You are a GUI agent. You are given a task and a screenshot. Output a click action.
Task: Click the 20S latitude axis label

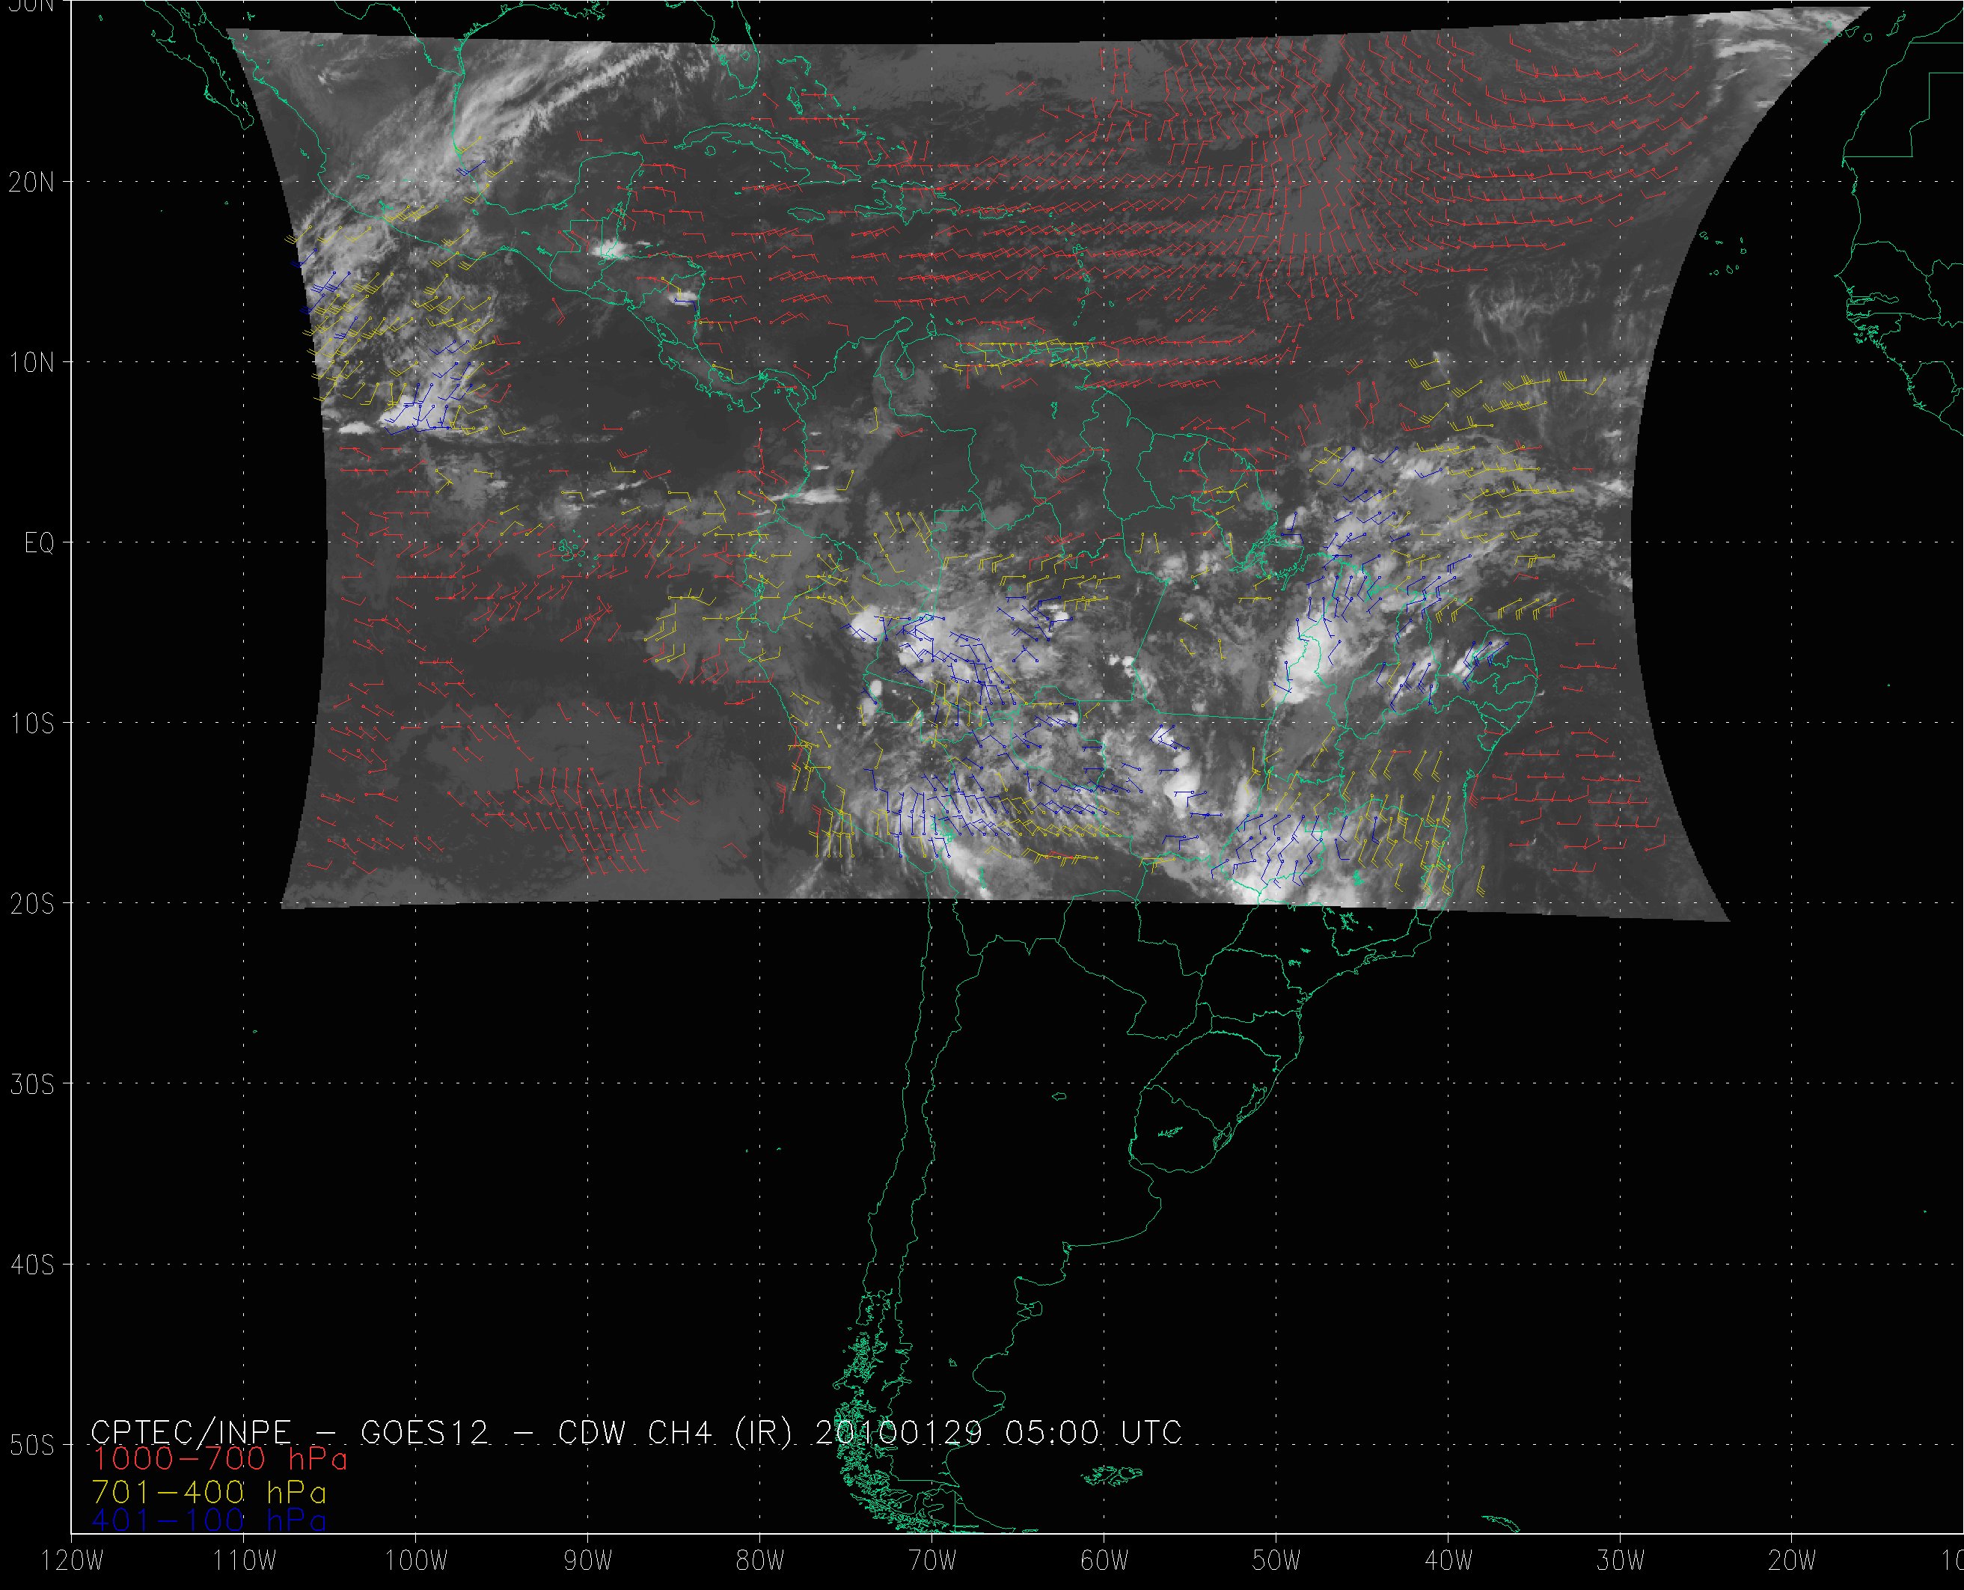[32, 904]
